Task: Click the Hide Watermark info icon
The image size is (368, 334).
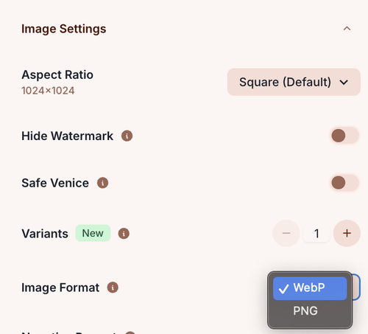Action: pos(127,136)
